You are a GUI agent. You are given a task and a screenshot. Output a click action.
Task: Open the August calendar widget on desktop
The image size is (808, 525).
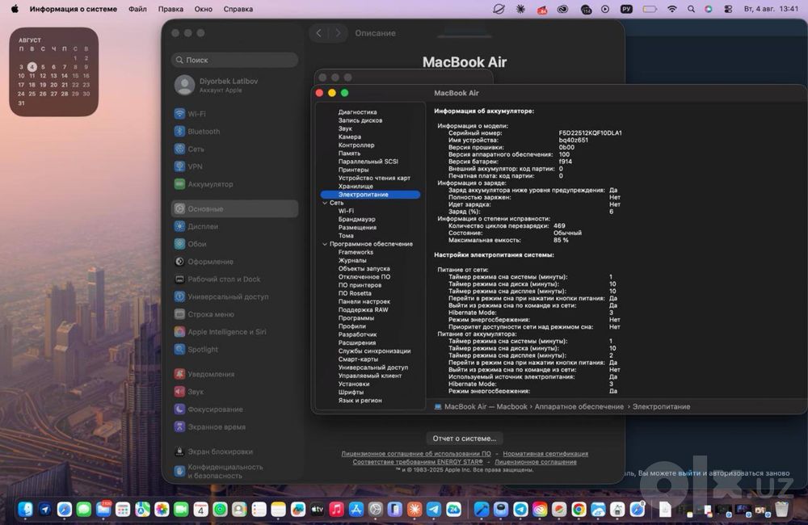[53, 72]
